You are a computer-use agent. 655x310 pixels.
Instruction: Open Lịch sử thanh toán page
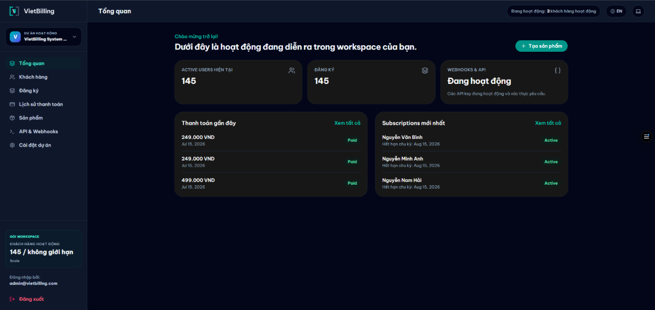coord(44,104)
